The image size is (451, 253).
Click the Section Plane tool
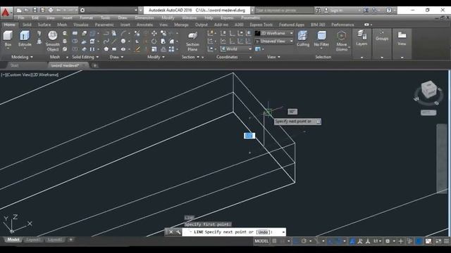pos(192,41)
